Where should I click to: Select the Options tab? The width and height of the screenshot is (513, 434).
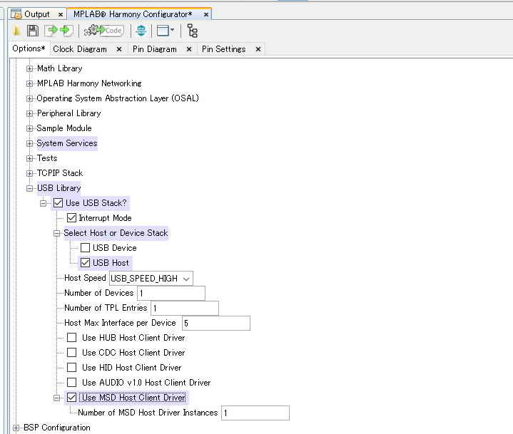[29, 48]
